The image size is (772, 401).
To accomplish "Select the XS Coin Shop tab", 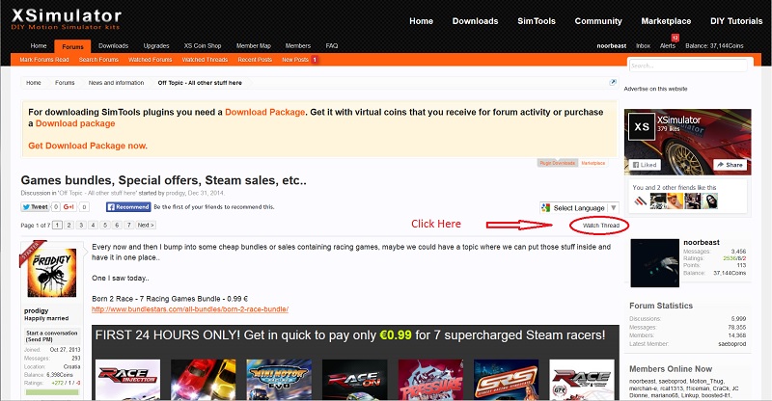I will pyautogui.click(x=203, y=45).
